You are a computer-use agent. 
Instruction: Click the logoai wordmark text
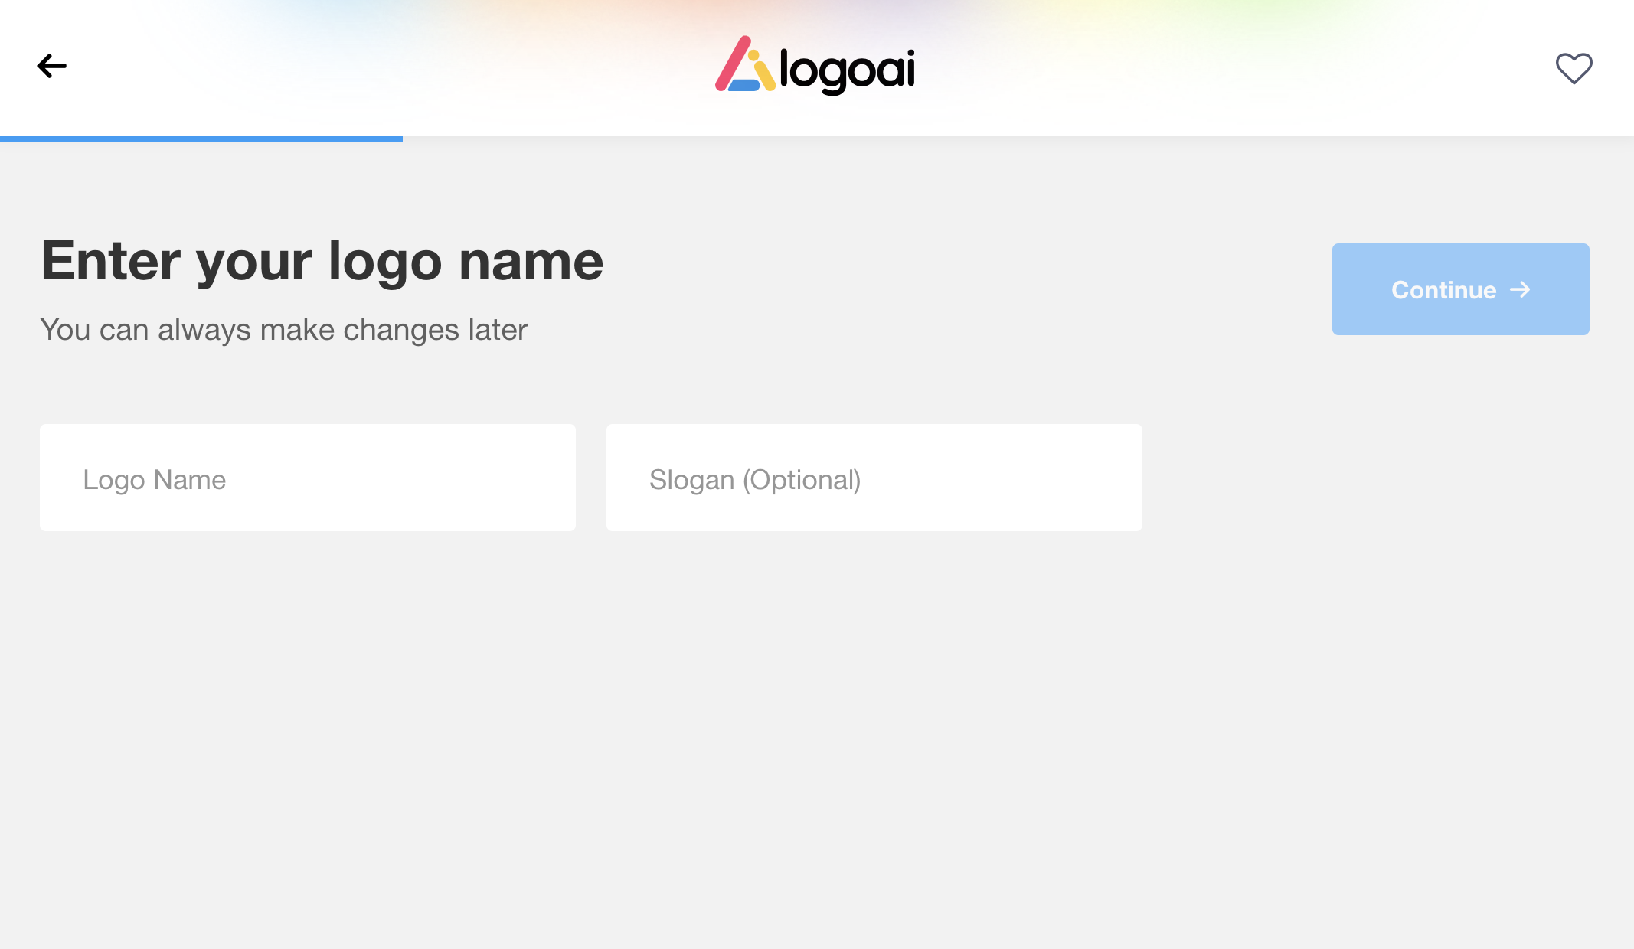click(x=847, y=71)
